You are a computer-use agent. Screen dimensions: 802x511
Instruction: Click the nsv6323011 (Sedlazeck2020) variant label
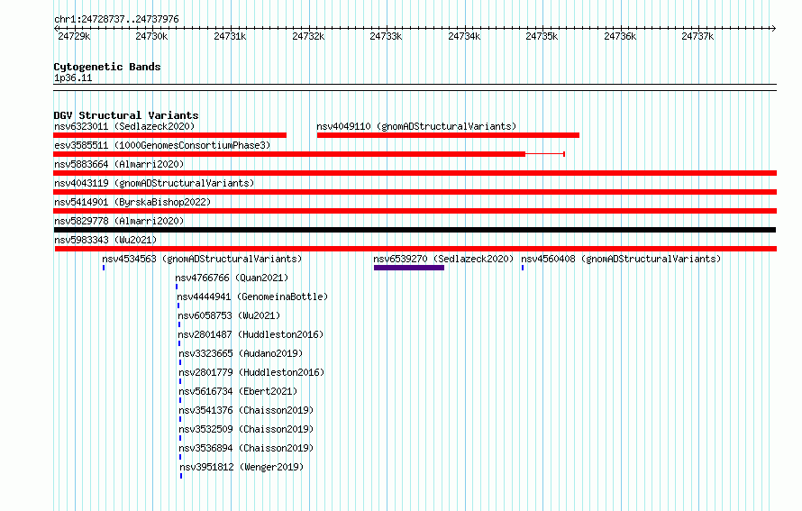pyautogui.click(x=124, y=126)
